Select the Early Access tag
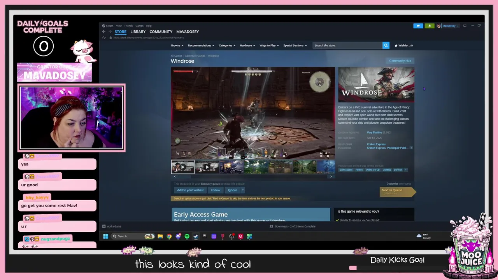 pos(346,170)
